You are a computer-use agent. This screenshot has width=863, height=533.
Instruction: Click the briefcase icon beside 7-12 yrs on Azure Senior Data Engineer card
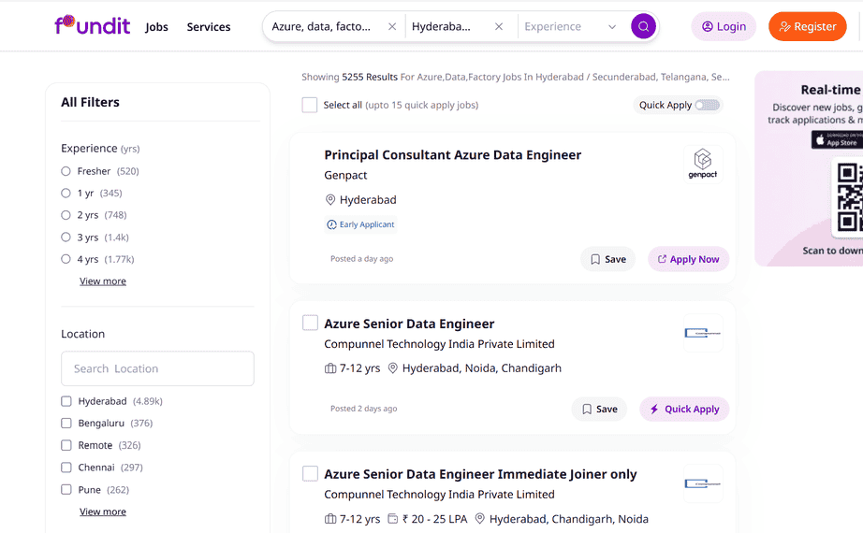330,368
